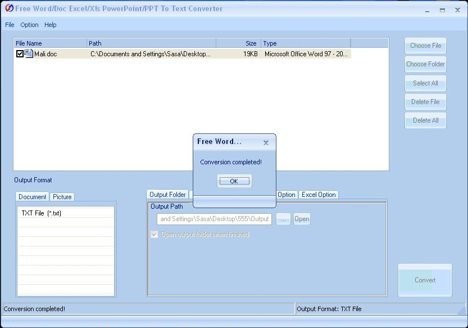Screen dimensions: 468x328
Task: Click the Choose Folder button
Action: point(425,64)
